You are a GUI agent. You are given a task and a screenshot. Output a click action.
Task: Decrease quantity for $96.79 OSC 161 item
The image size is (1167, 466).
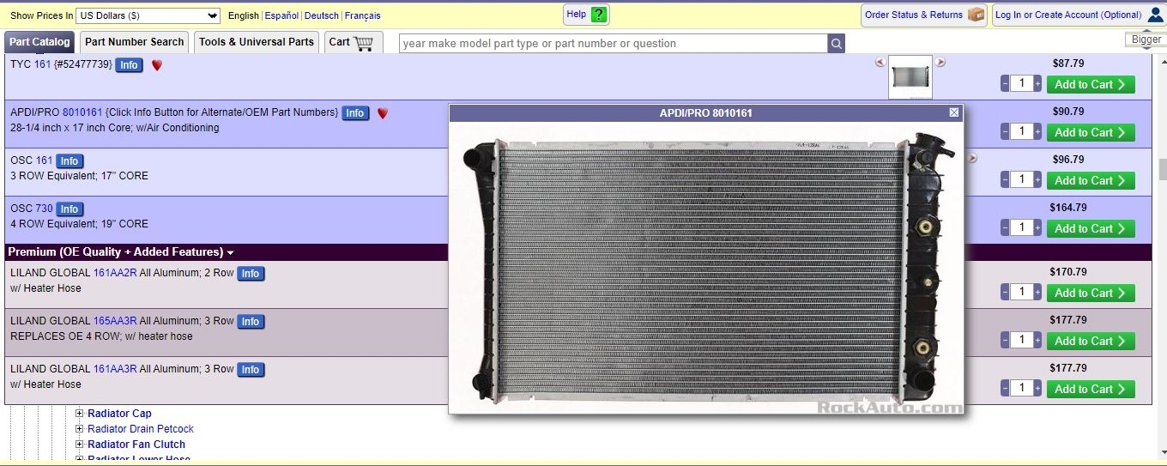click(1005, 179)
